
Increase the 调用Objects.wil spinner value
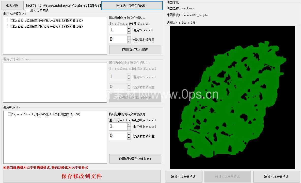[129, 125]
